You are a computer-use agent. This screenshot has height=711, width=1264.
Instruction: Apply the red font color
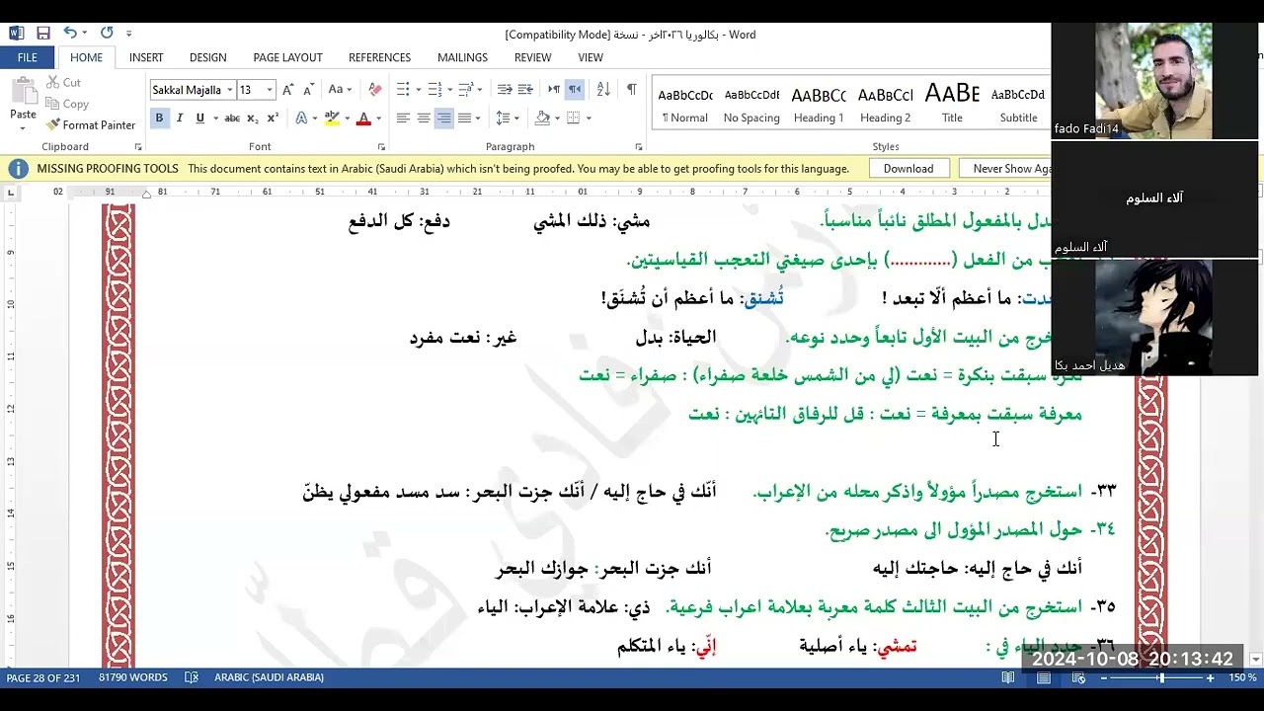coord(363,118)
